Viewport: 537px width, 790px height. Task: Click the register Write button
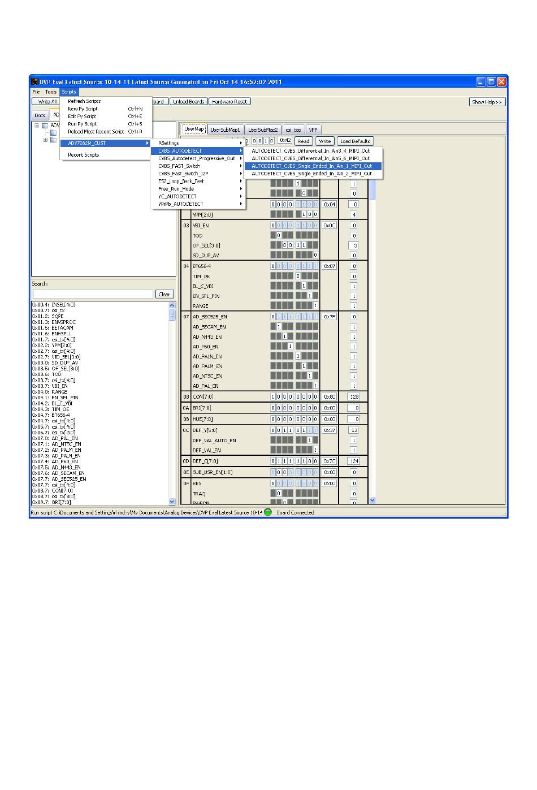pyautogui.click(x=325, y=141)
